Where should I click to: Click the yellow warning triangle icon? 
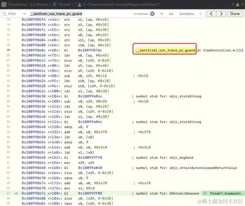238,4
